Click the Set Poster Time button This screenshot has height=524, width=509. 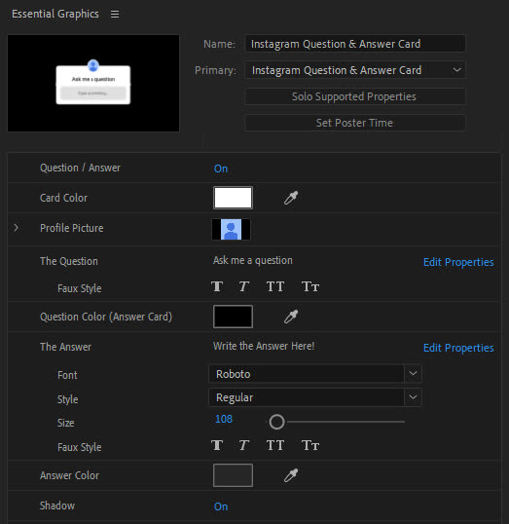[355, 123]
